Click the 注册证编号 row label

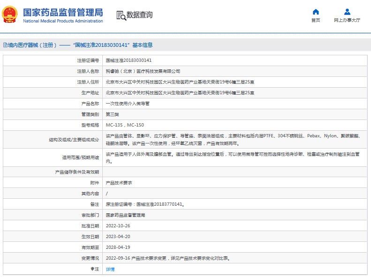point(88,60)
